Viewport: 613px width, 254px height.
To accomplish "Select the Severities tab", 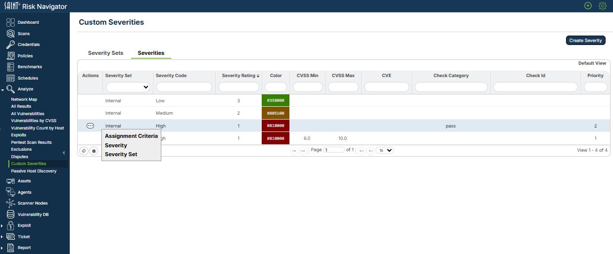I will click(151, 53).
